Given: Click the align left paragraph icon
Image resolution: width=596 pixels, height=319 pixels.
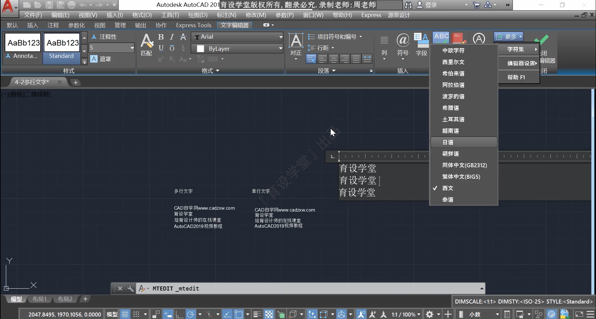Looking at the screenshot, I should click(x=322, y=59).
